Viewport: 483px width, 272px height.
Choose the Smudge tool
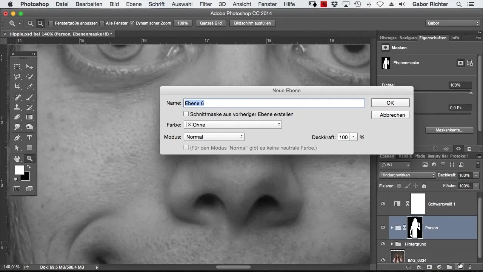point(17,127)
